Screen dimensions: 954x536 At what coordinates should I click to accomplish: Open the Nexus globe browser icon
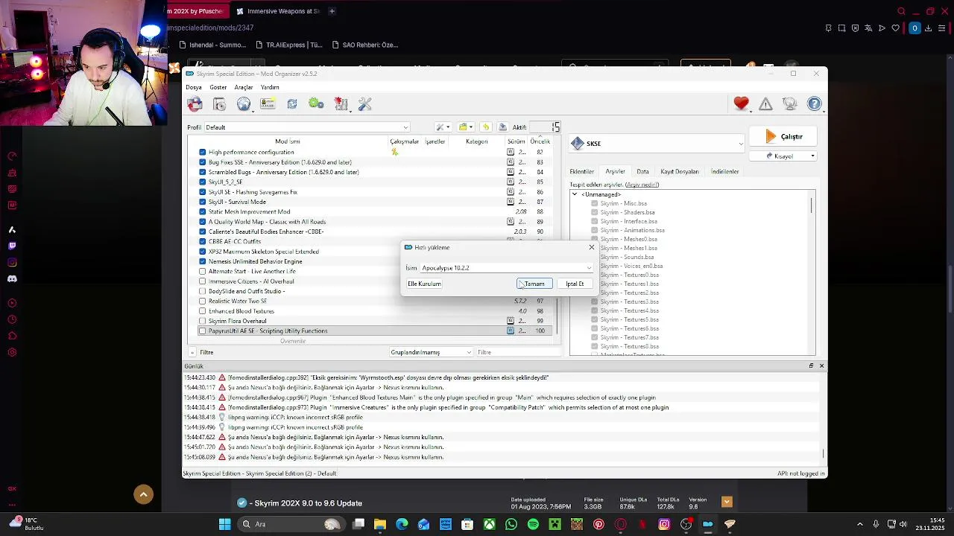point(244,104)
